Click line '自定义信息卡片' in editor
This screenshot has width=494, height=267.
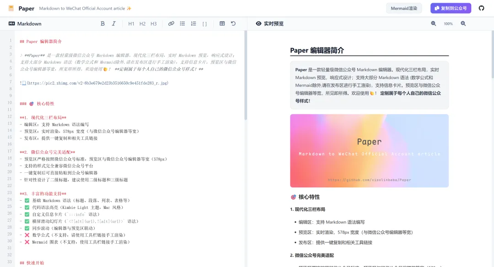(x=59, y=214)
